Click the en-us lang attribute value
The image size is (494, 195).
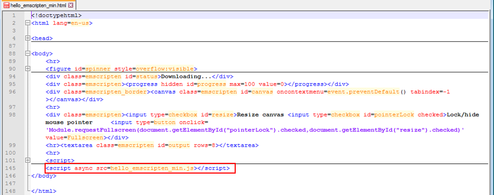[x=80, y=23]
